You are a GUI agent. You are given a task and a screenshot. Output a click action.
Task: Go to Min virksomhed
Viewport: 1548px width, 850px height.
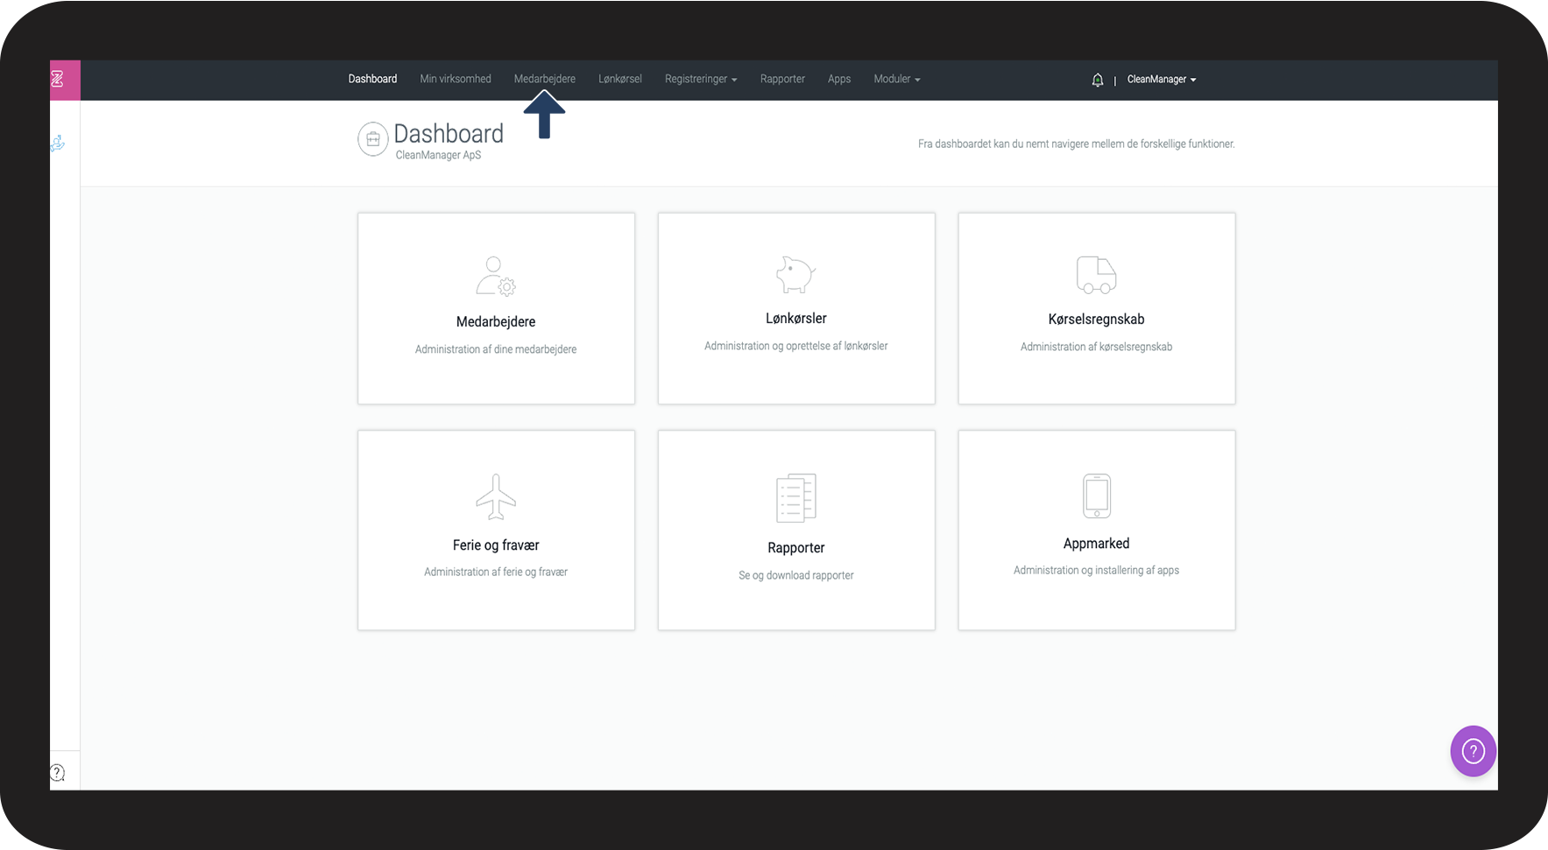[456, 79]
